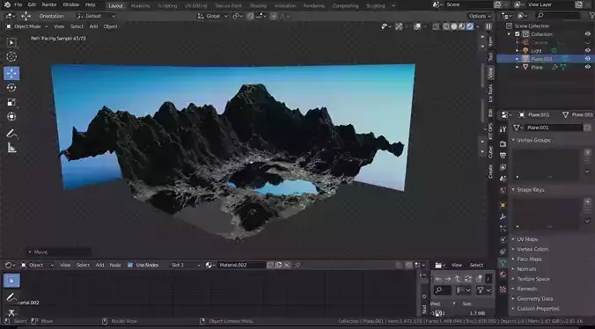Open the Global transform orientation dropdown

(212, 16)
